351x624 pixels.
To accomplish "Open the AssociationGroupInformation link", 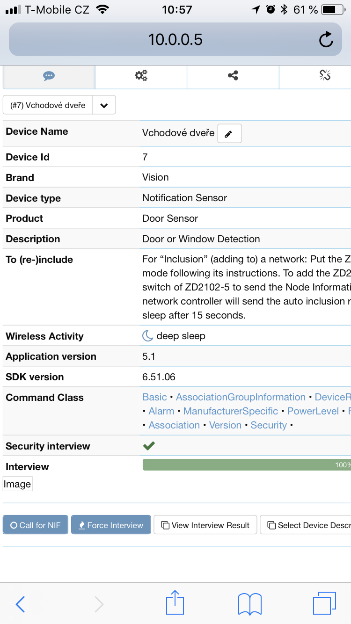I will coord(241,397).
